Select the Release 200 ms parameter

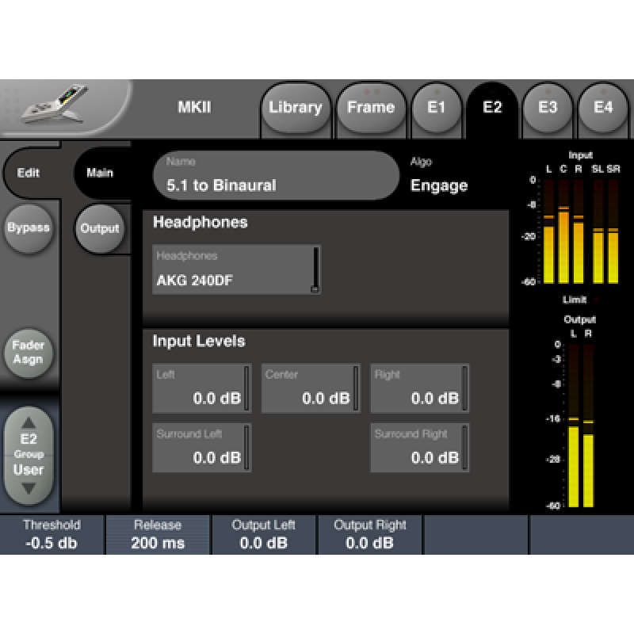pos(158,535)
